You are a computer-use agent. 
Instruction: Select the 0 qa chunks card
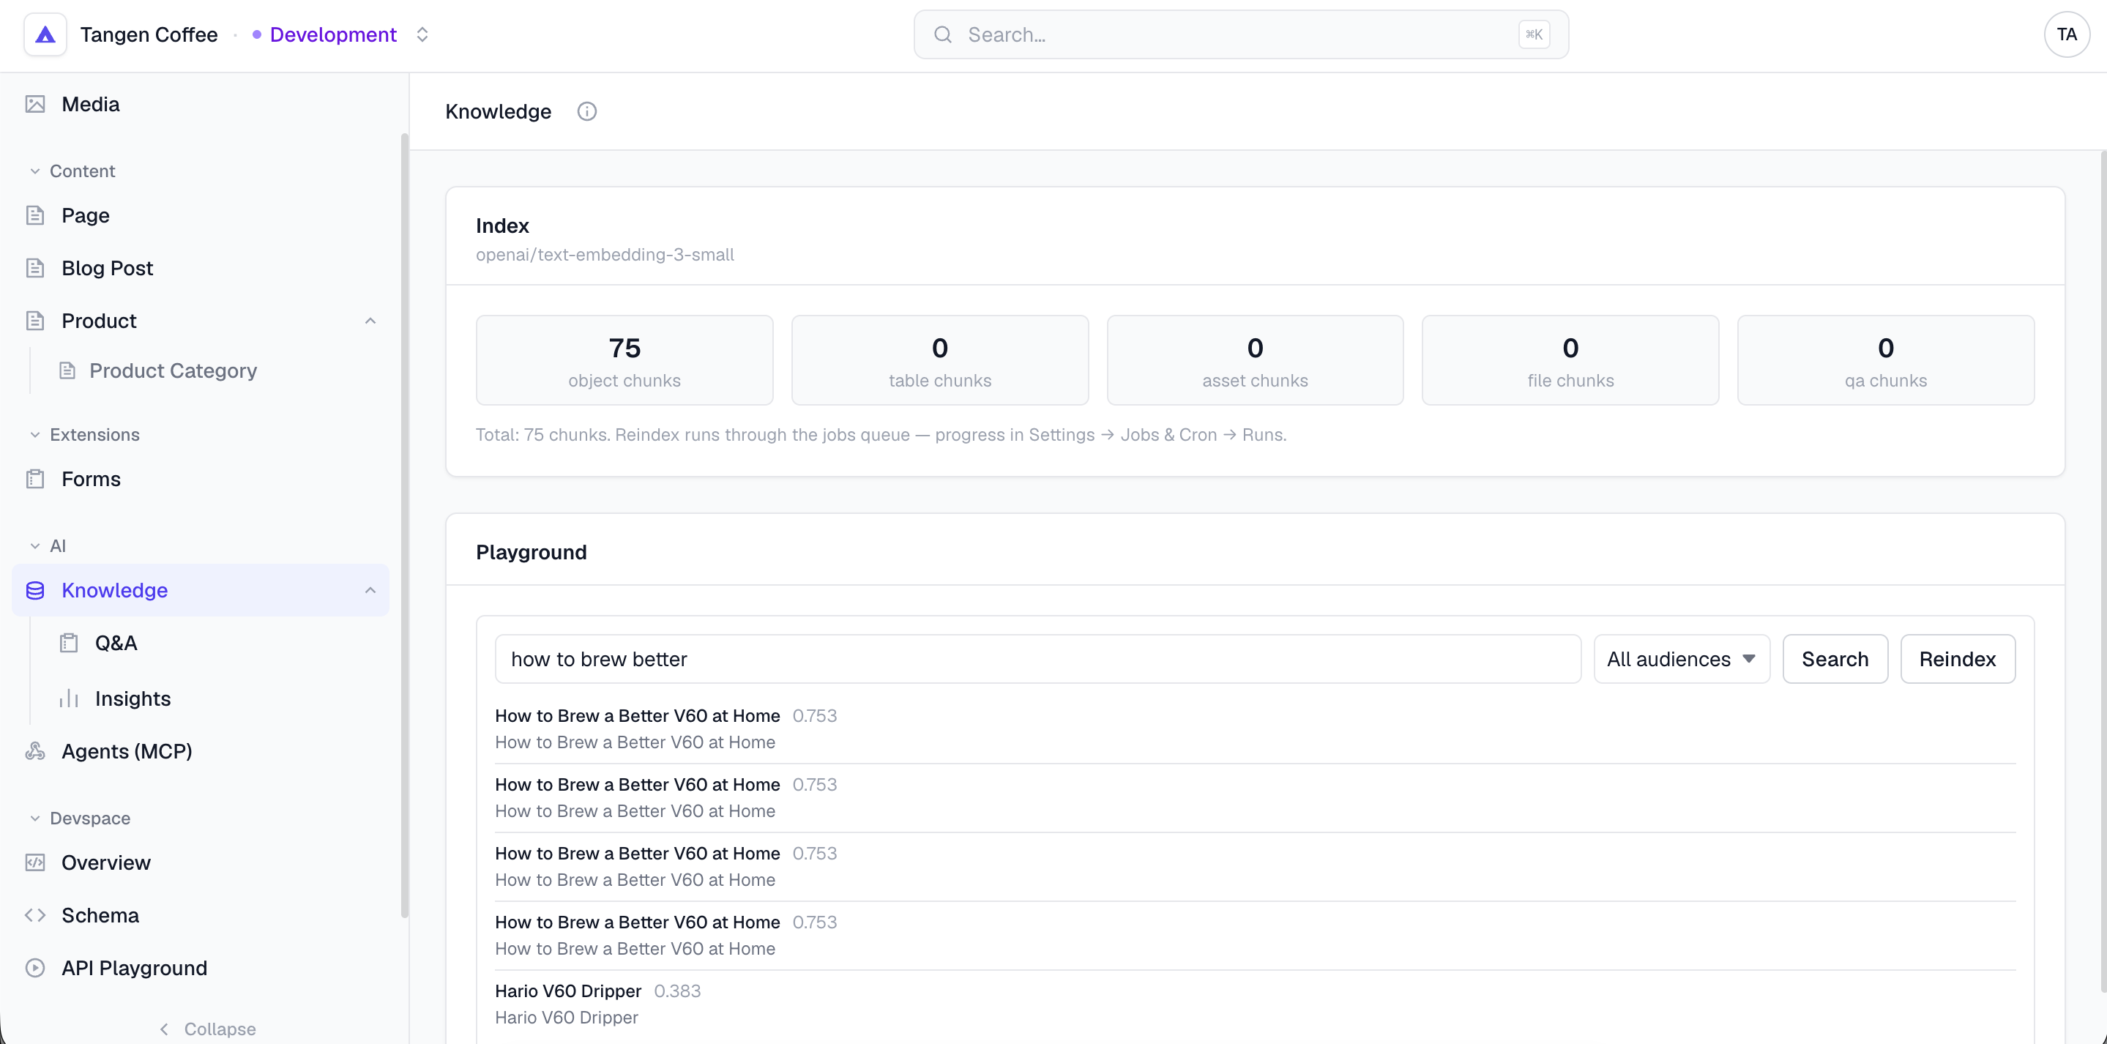(1885, 360)
